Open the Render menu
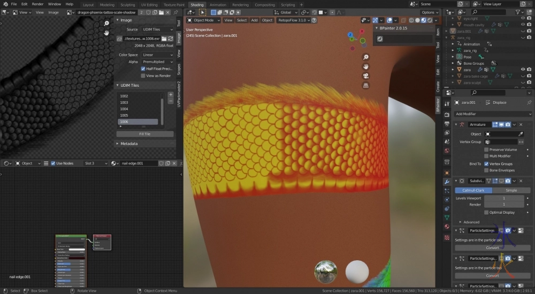The image size is (535, 294). click(x=37, y=4)
